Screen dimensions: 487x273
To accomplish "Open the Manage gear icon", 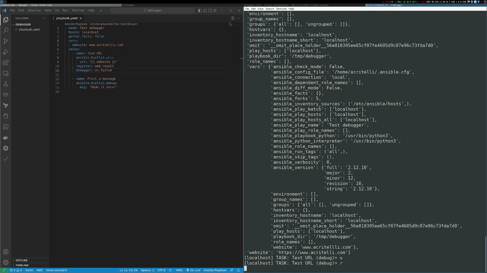I will tap(6, 262).
